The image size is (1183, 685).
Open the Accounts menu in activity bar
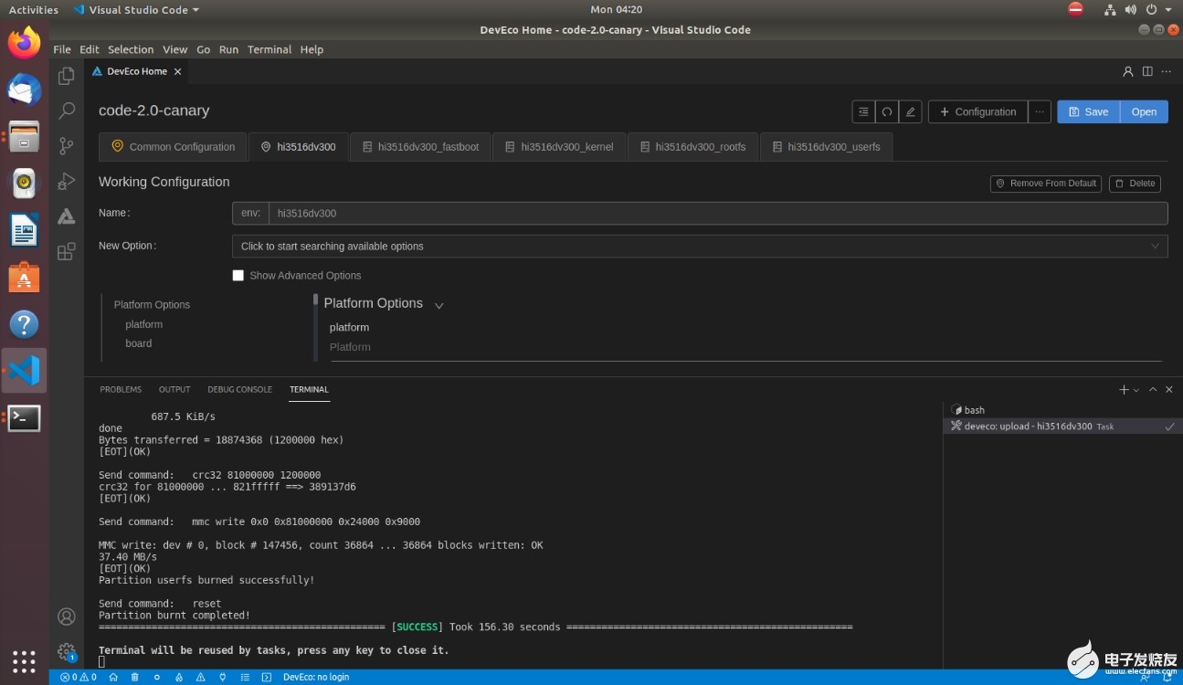coord(67,616)
